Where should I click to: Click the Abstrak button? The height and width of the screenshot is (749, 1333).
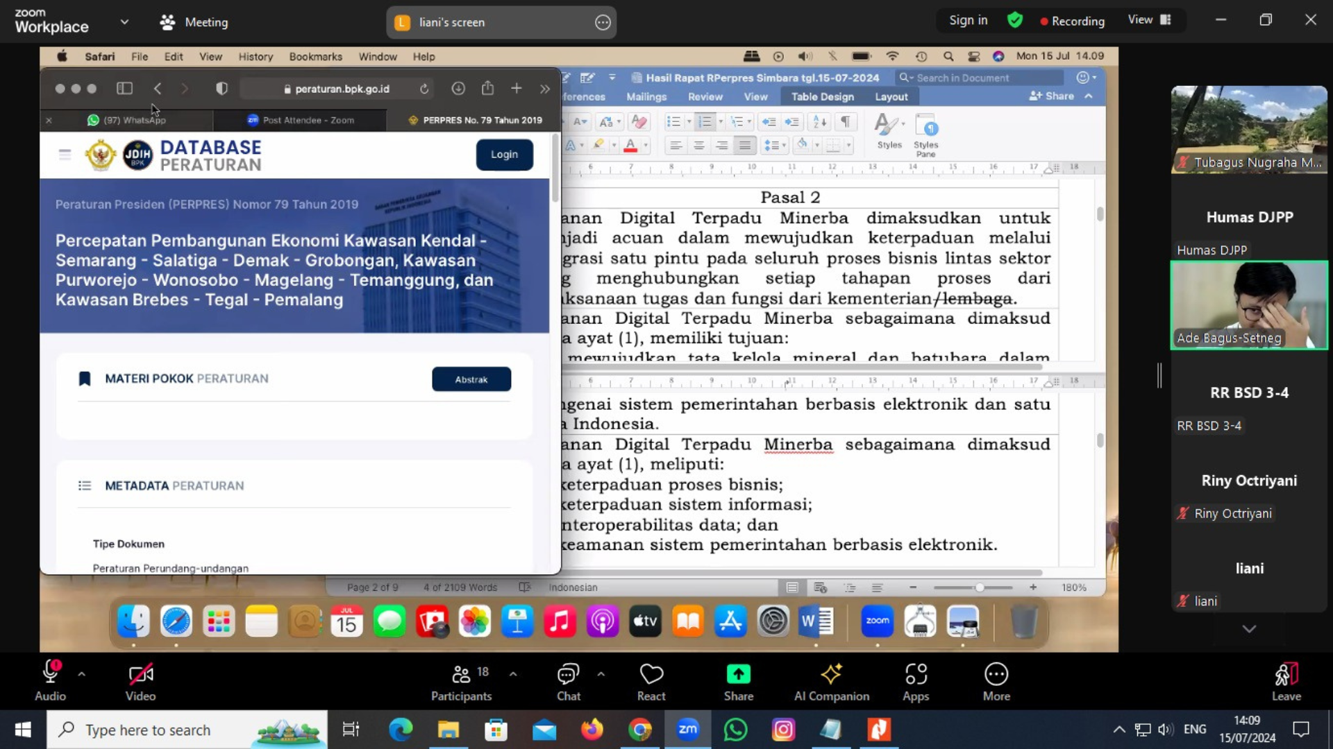(x=471, y=379)
